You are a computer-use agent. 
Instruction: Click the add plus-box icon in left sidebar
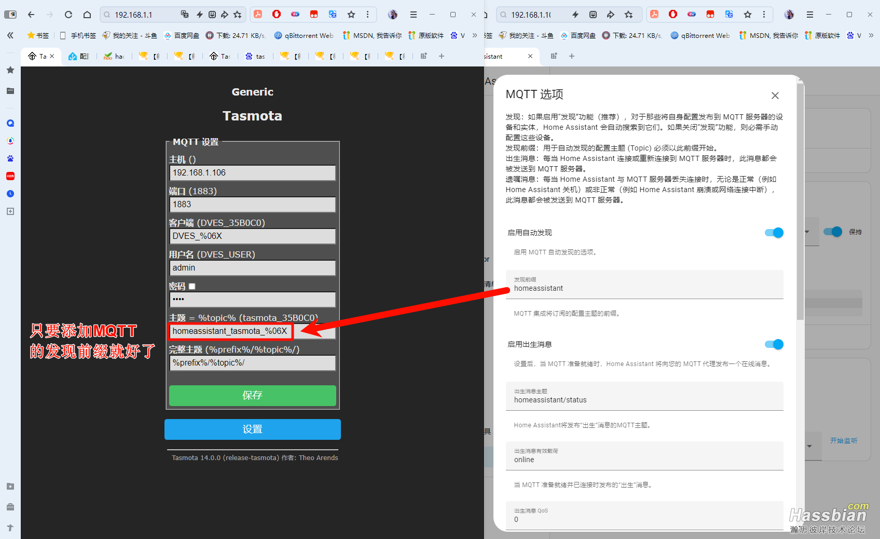point(10,211)
